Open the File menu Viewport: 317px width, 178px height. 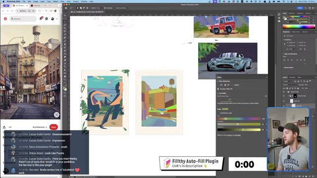point(24,1)
